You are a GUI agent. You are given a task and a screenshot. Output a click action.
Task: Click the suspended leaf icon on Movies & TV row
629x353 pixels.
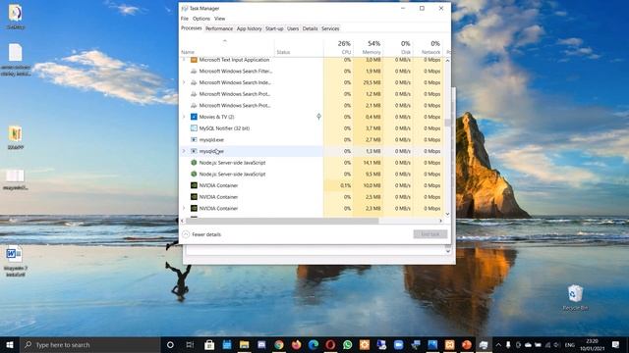pyautogui.click(x=318, y=117)
